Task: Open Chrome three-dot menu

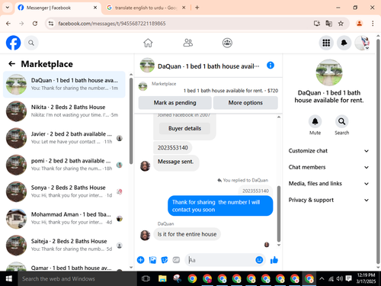Action: tap(373, 24)
